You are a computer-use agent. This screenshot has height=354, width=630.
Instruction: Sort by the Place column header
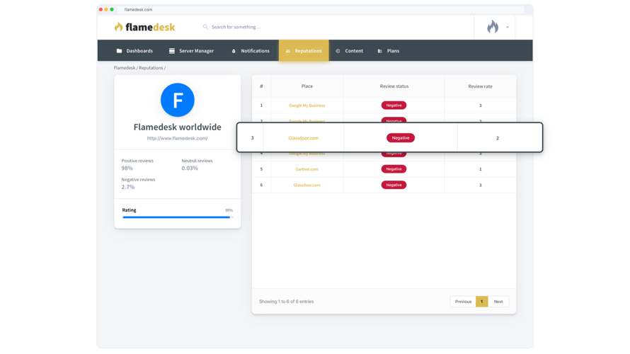pyautogui.click(x=307, y=86)
